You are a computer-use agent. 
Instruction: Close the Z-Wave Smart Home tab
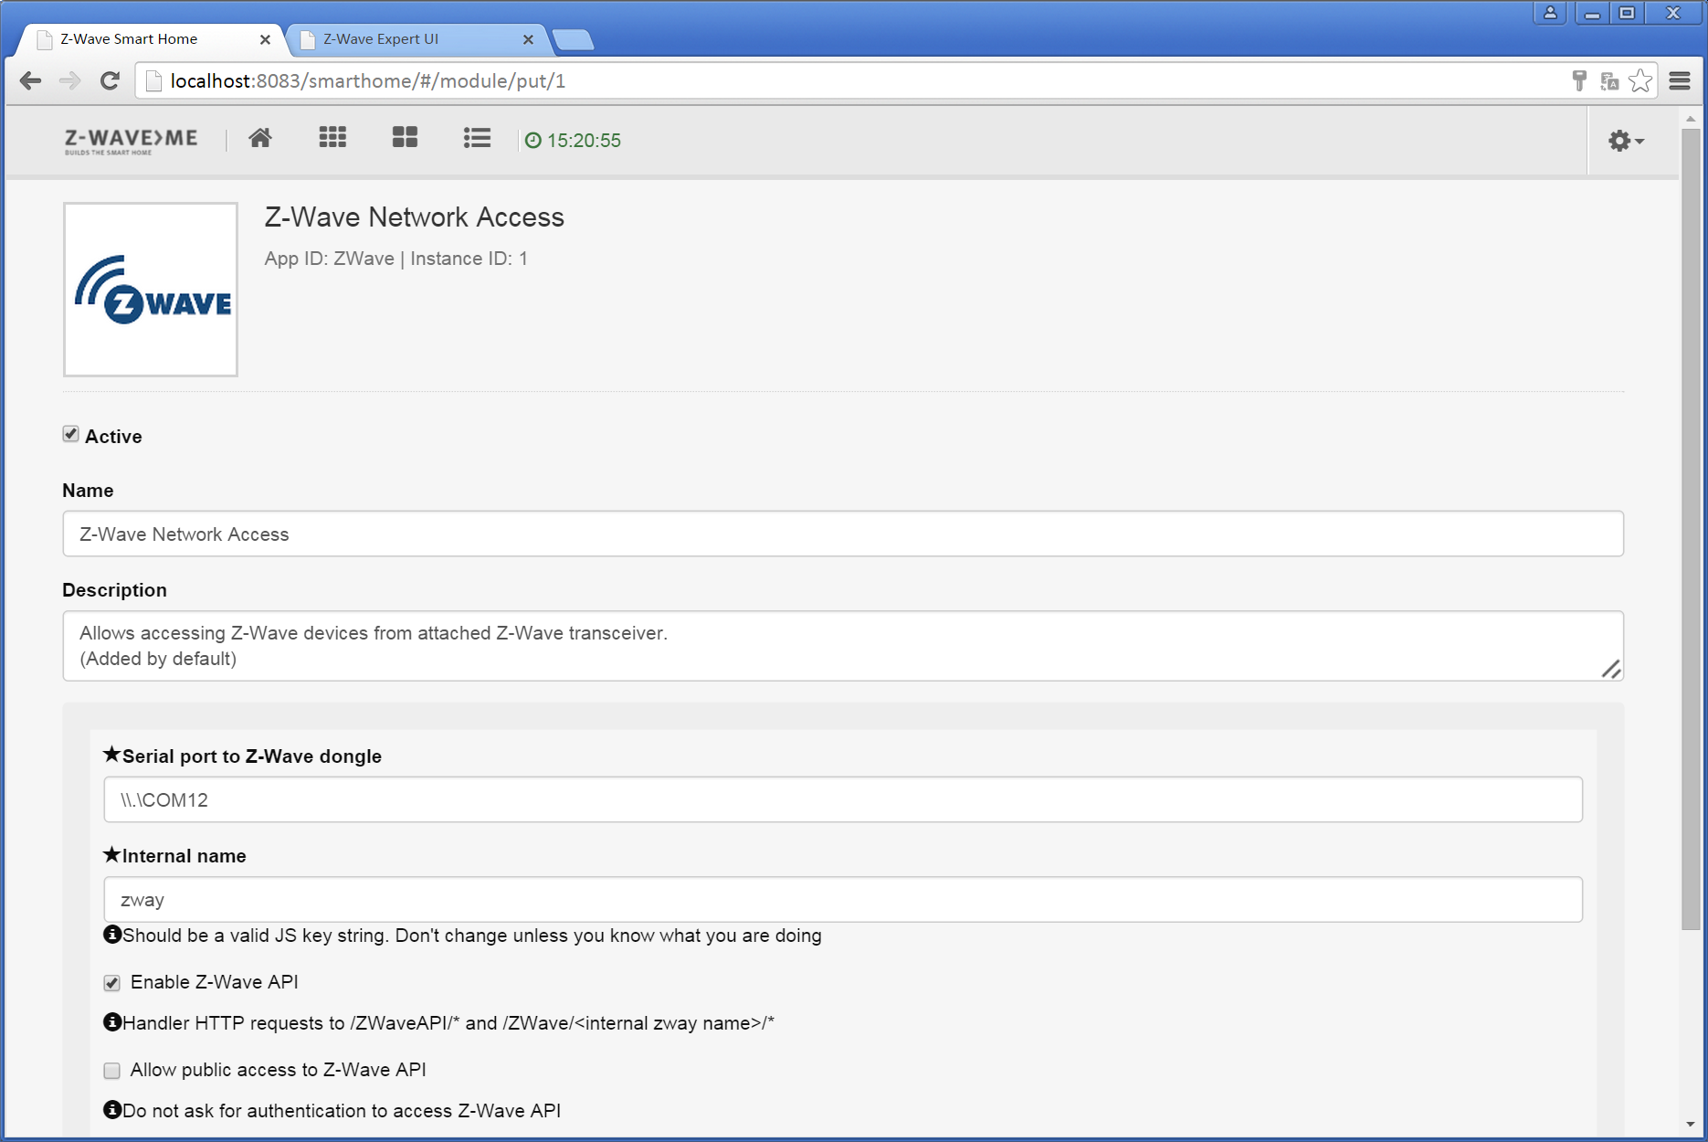tap(265, 39)
